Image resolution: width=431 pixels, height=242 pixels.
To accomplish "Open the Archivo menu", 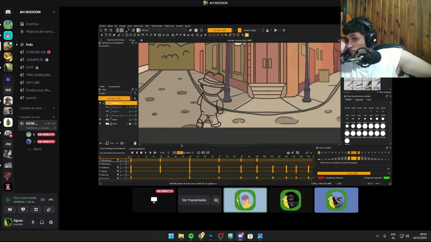I will click(x=103, y=26).
